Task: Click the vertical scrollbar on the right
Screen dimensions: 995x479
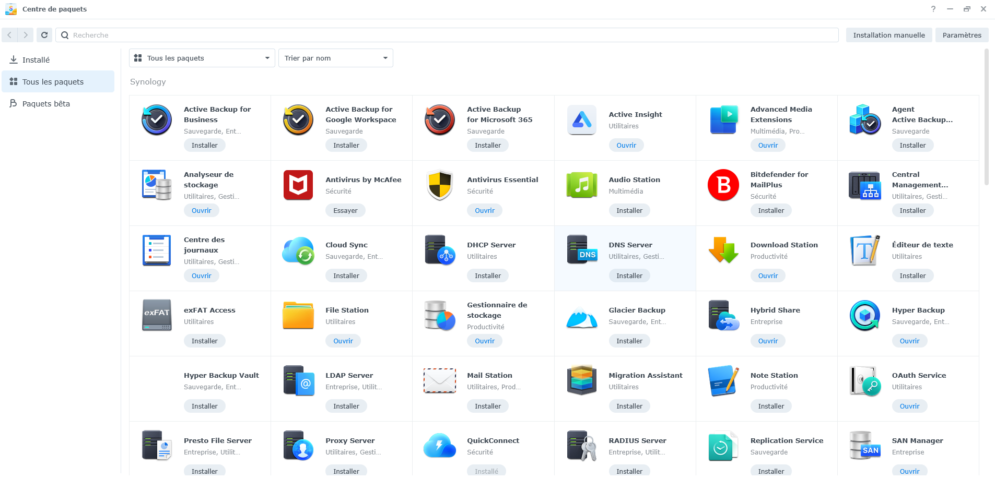Action: tap(986, 117)
